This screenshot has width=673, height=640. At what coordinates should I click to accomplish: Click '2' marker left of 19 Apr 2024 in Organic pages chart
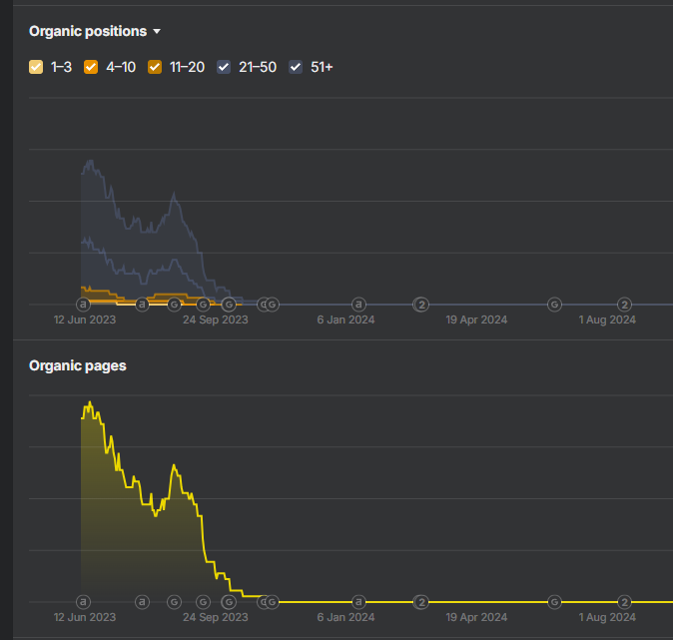click(x=421, y=601)
